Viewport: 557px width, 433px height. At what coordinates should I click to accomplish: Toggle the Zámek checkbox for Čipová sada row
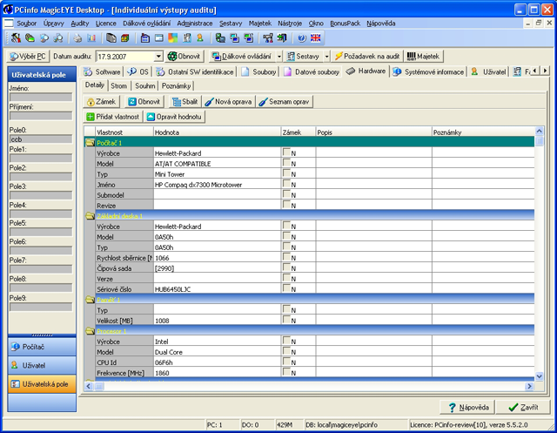coord(286,267)
